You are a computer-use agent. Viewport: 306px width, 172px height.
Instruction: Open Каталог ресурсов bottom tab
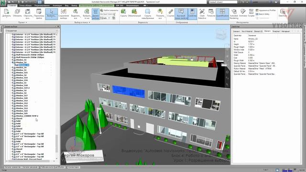[30, 167]
